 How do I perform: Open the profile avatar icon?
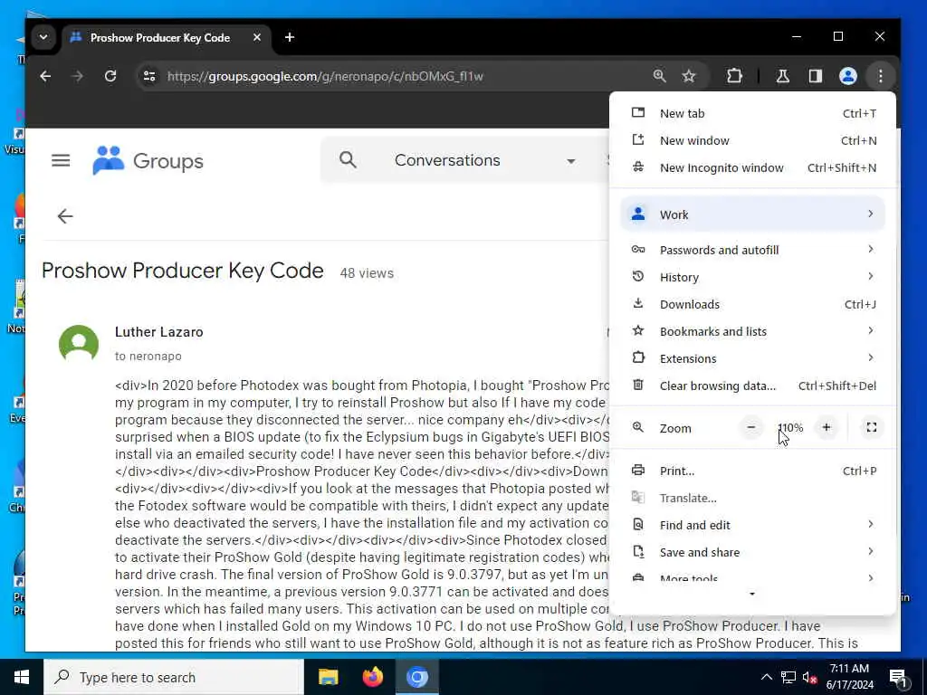pyautogui.click(x=847, y=76)
